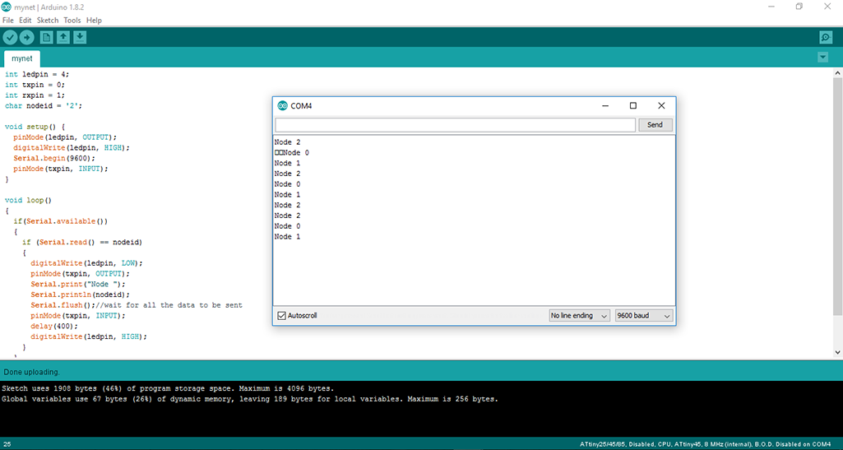843x450 pixels.
Task: Toggle the Autoscroll checkbox
Action: point(281,316)
